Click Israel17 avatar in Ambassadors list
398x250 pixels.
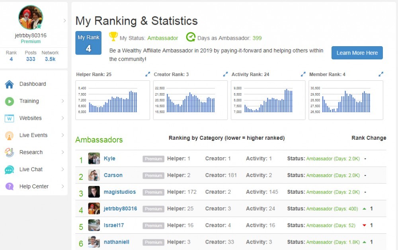(x=94, y=225)
